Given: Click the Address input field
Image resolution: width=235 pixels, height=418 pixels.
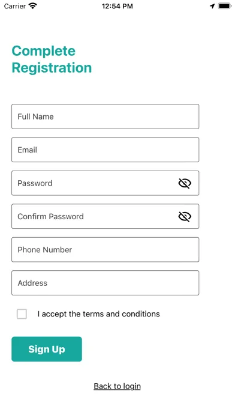Looking at the screenshot, I should pos(105,283).
